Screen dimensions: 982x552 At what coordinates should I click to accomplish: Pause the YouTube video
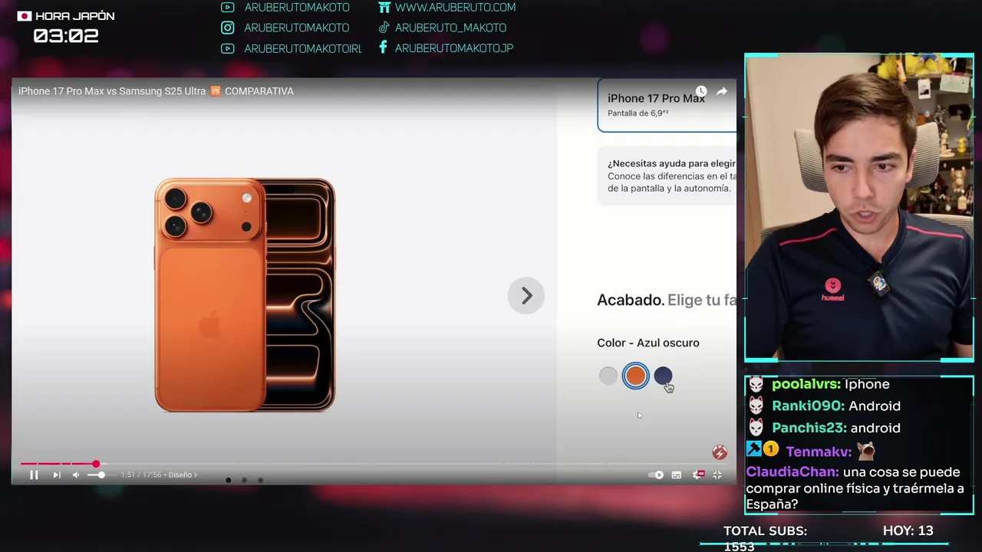(34, 475)
